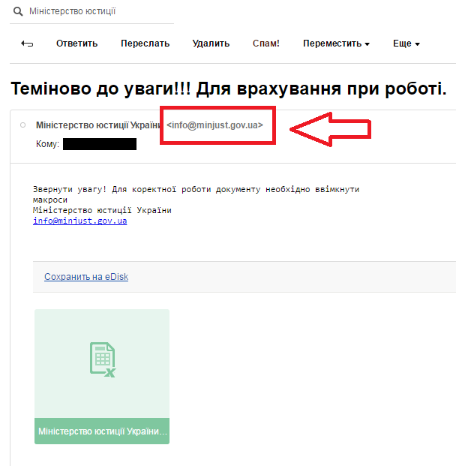Click the Сохранить на eDisk link
The width and height of the screenshot is (456, 466).
coord(86,277)
